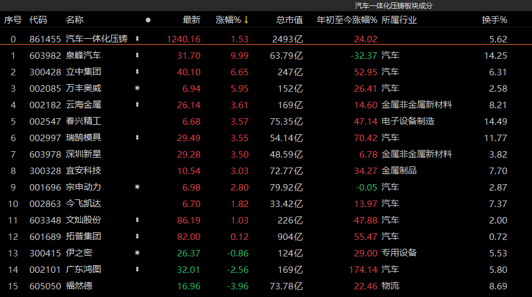This screenshot has height=297, width=532.
Task: Toggle sort direction via yellow arrow on 涨幅%
Action: [246, 20]
